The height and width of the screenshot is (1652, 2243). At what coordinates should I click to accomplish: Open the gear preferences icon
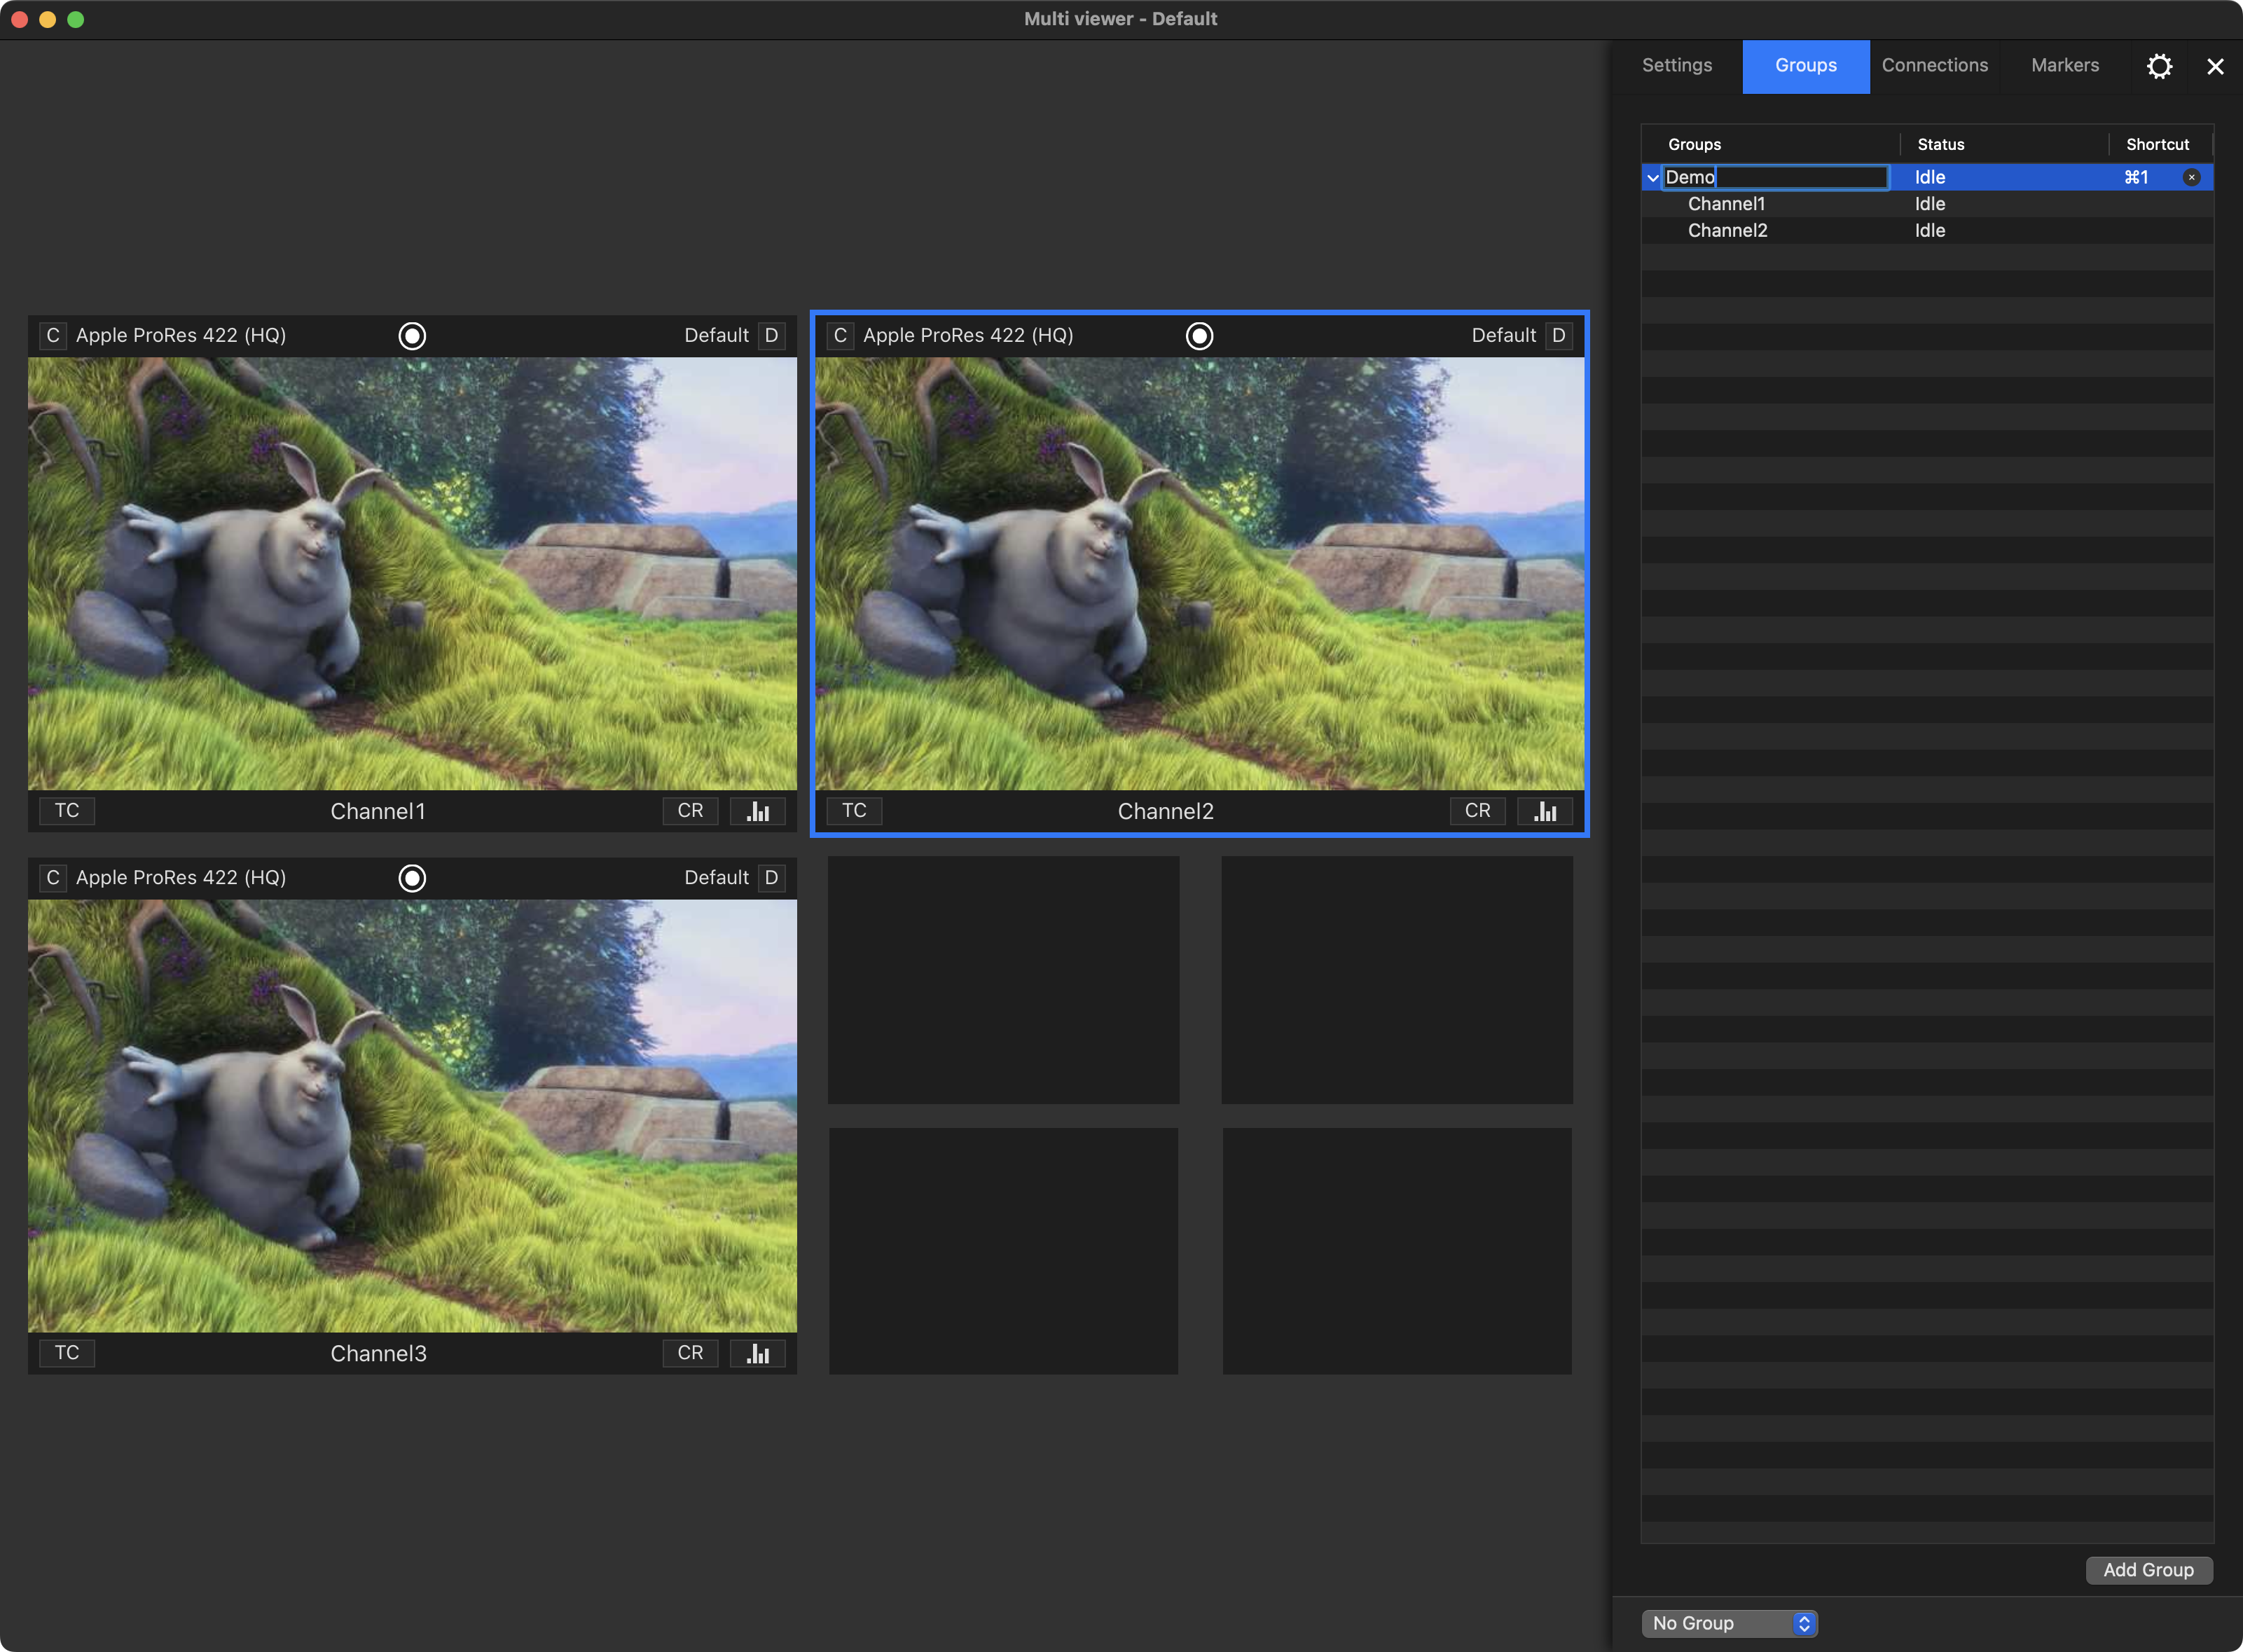click(2159, 66)
